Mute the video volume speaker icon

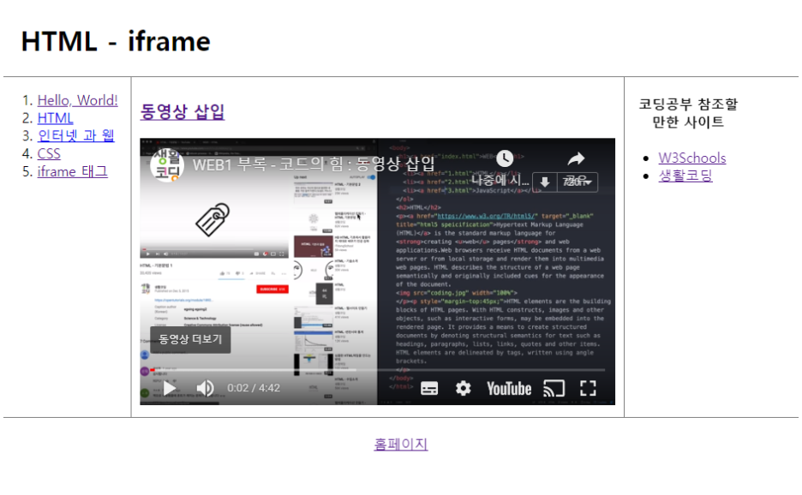tap(205, 388)
